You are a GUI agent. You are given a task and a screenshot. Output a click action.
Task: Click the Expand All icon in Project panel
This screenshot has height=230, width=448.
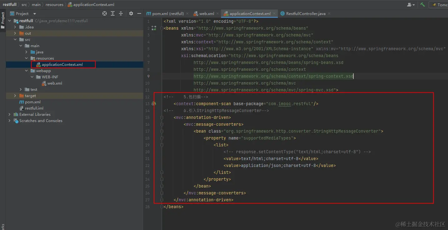[x=113, y=13]
